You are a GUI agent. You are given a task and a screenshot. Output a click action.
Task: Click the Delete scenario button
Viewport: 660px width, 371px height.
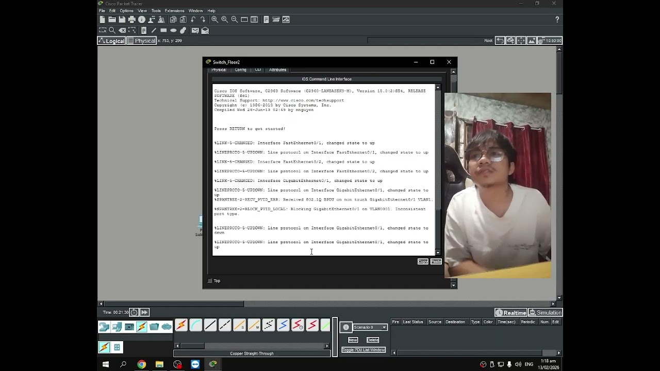coord(373,340)
